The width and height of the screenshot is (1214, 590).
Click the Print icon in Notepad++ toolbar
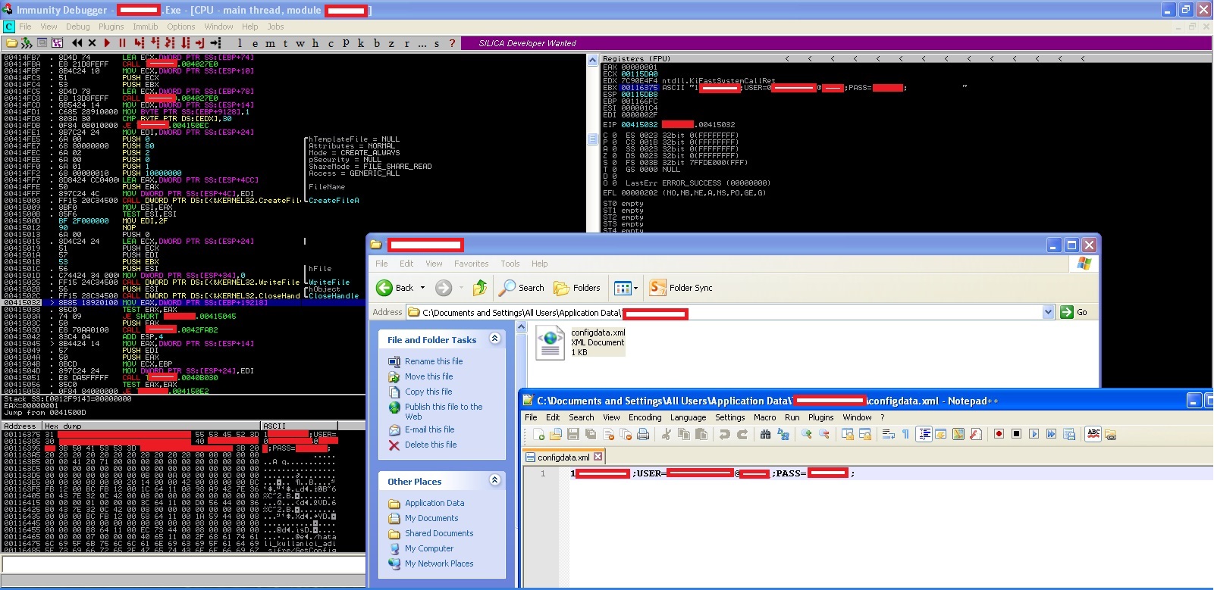pos(643,434)
